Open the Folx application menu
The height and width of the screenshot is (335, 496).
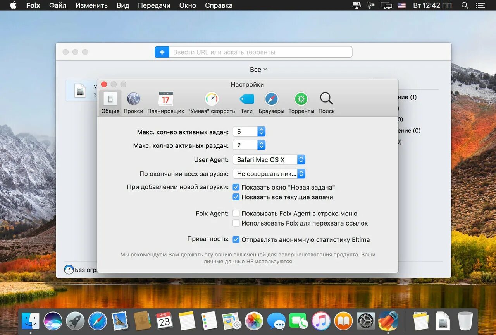coord(33,5)
